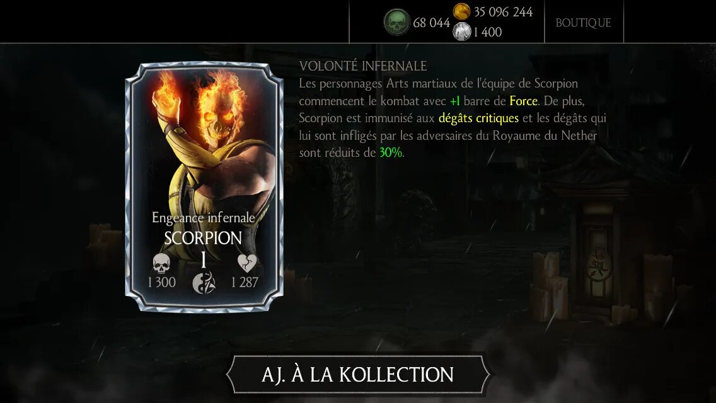Click the 68 044 souls balance
The height and width of the screenshot is (403, 716).
coord(431,23)
